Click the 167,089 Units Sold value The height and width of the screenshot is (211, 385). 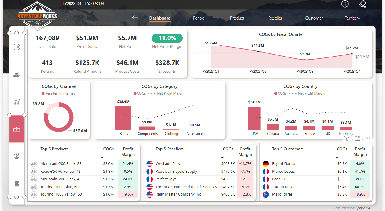[x=47, y=38]
